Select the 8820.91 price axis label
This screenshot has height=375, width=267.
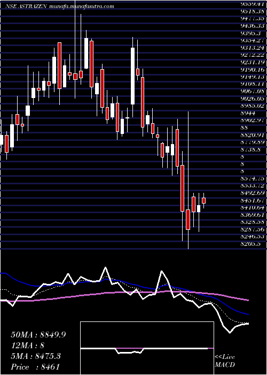pyautogui.click(x=253, y=135)
